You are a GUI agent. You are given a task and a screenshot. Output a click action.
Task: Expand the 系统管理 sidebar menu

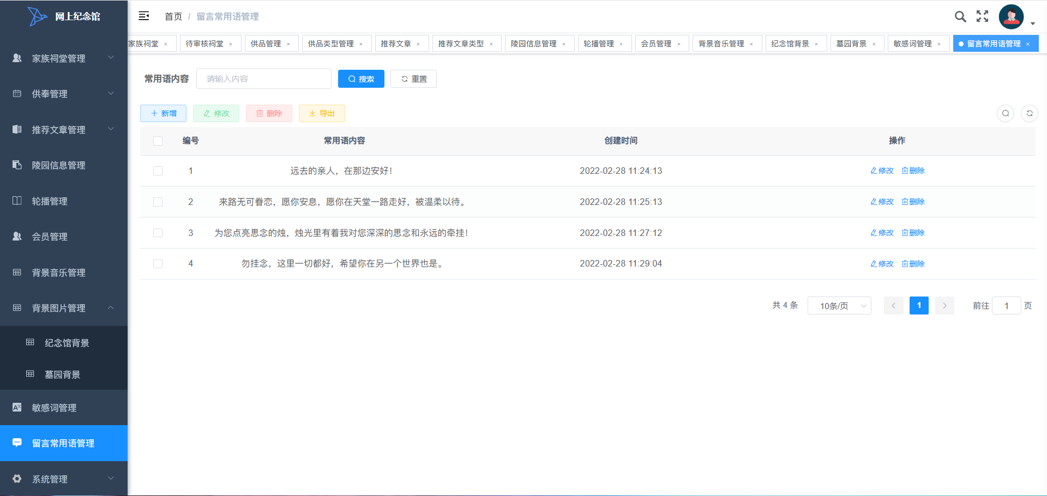click(64, 479)
